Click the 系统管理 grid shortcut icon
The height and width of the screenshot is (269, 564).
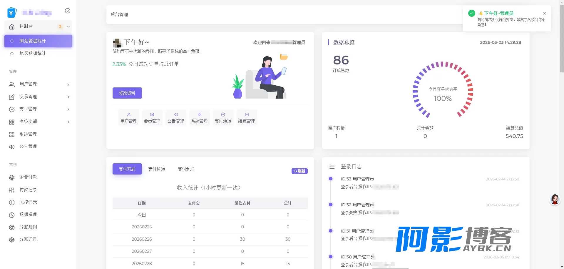point(199,114)
